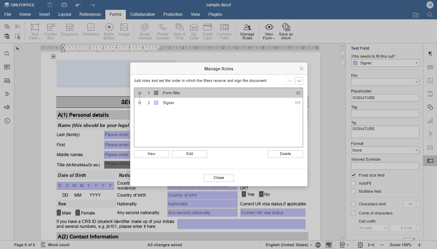Enable Comb of characters
Screen dimensions: 437x249
tap(353, 213)
